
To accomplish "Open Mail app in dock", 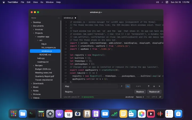I will [105, 114].
